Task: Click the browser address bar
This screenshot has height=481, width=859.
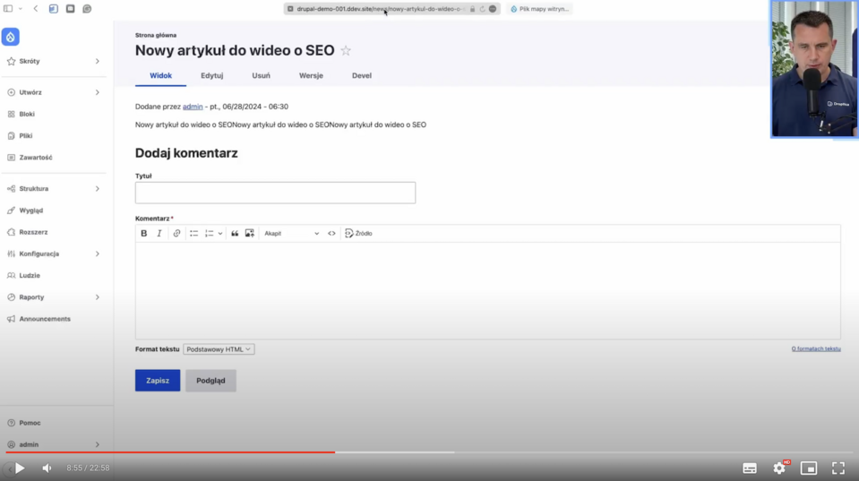Action: (391, 9)
